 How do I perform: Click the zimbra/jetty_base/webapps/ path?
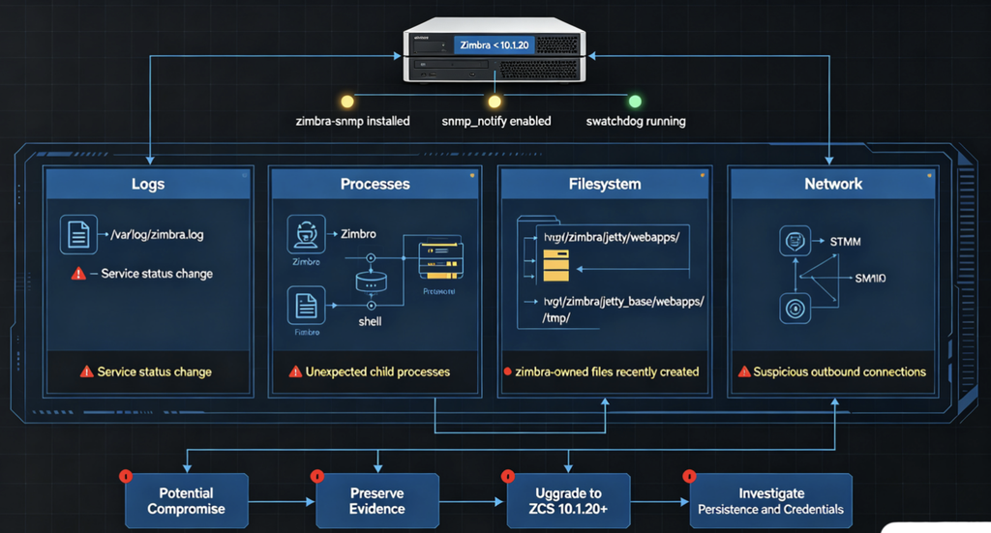click(623, 301)
